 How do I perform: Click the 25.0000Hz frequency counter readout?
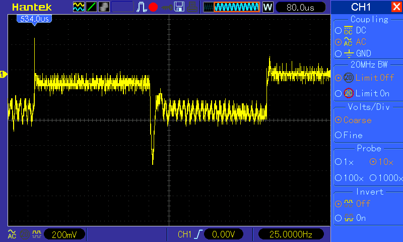(x=291, y=234)
